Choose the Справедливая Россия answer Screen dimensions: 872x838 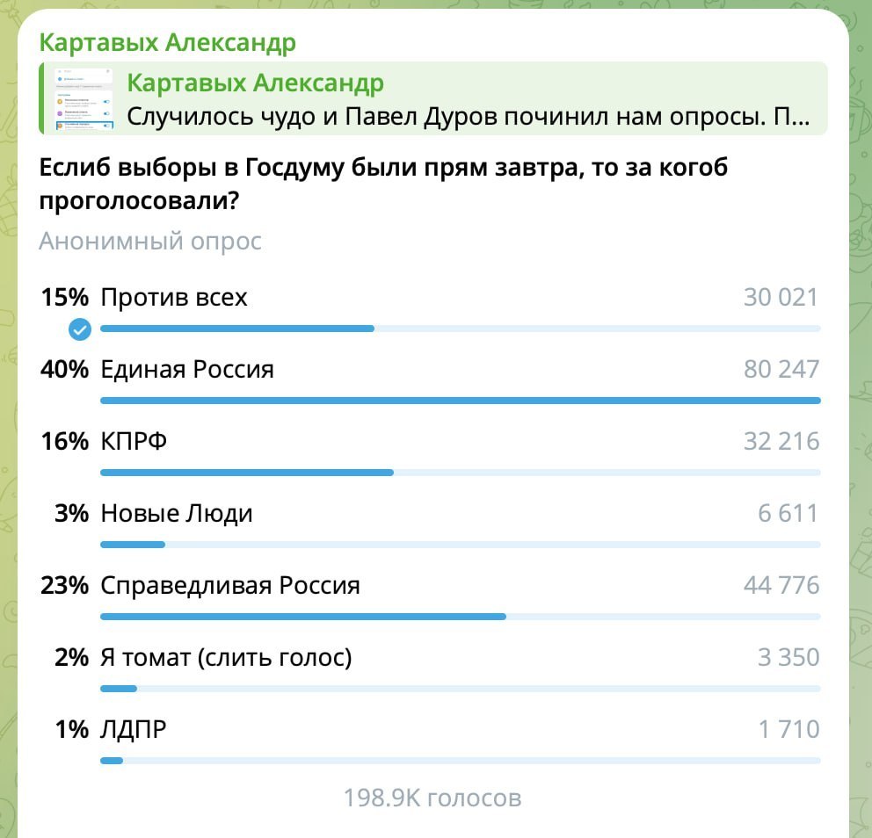tap(230, 586)
